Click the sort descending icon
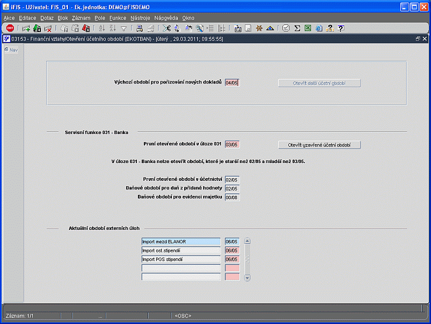431x324 pixels. tap(113, 28)
